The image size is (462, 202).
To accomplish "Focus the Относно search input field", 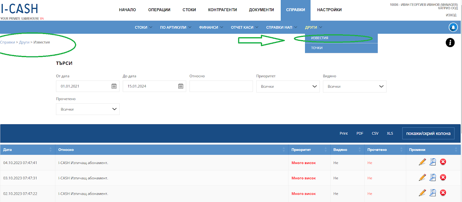I will [x=221, y=86].
